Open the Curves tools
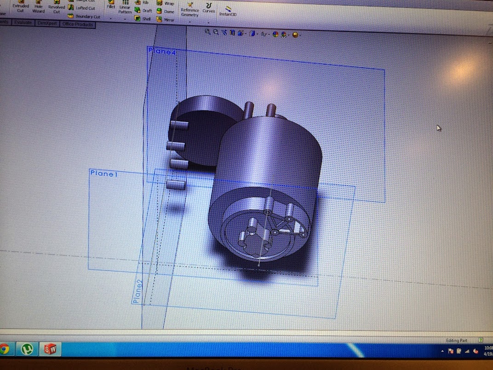This screenshot has width=493, height=370. (x=208, y=8)
